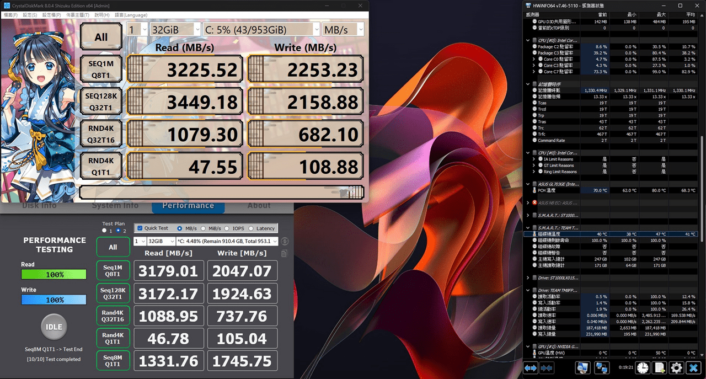
Task: Select the MB/s radio button
Action: 180,228
